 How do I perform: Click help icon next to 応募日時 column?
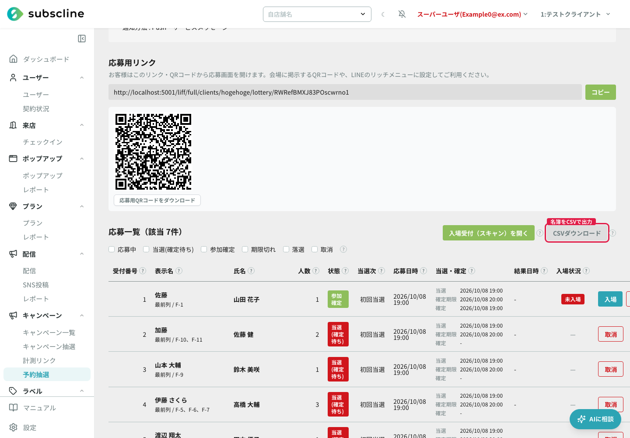click(423, 271)
